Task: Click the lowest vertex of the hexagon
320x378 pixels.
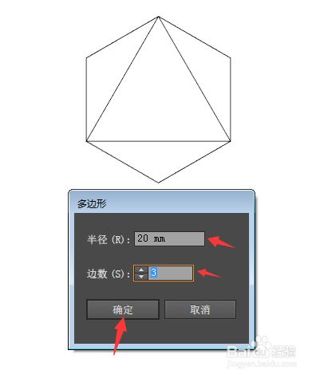Action: (x=159, y=183)
